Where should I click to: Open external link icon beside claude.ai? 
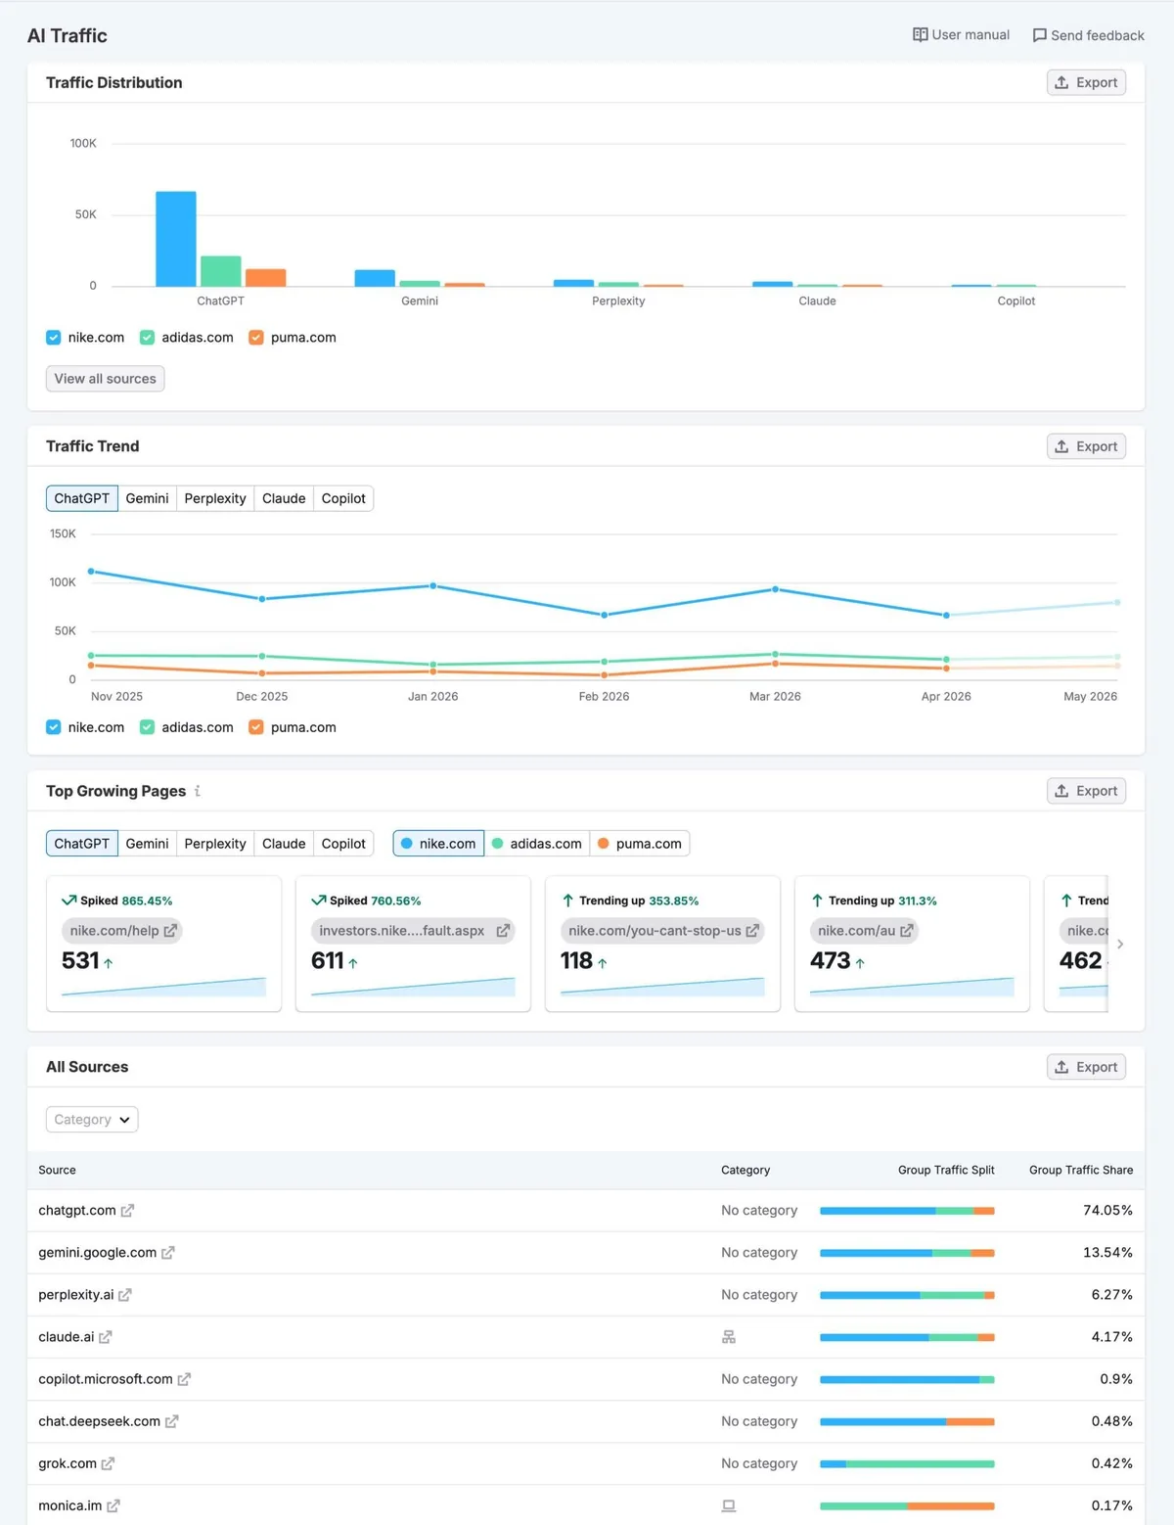[105, 1337]
